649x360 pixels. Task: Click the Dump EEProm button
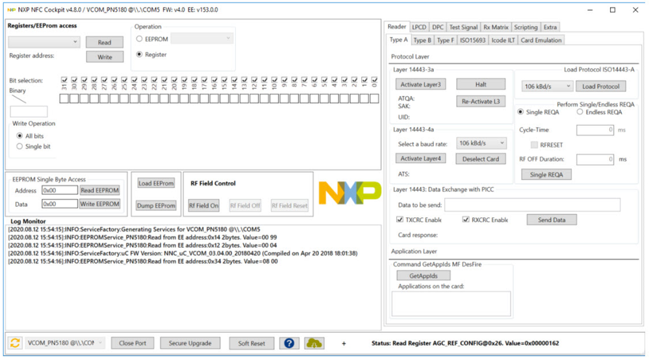(156, 206)
